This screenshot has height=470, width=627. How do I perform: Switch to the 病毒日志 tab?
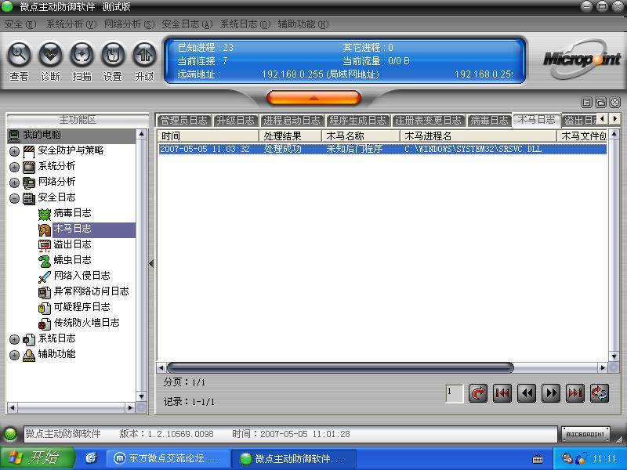pyautogui.click(x=489, y=121)
